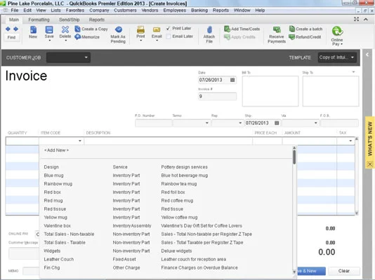Select <Add New> in item list
Screen dimensions: 375x280
[x=56, y=150]
